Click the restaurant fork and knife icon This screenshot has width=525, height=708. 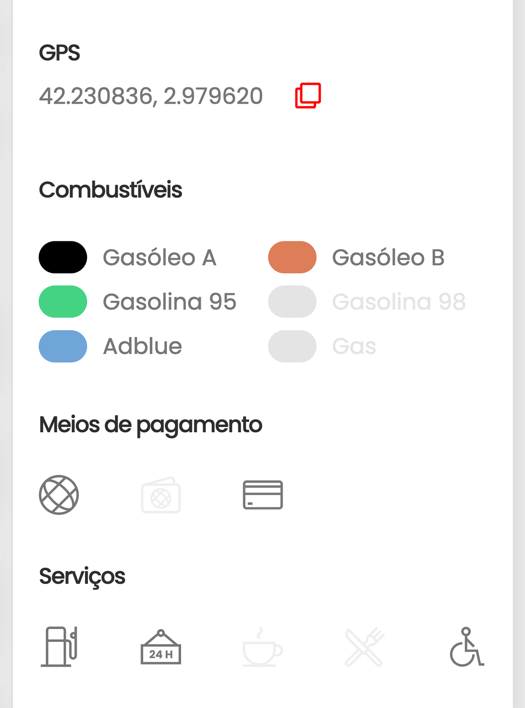click(x=364, y=647)
